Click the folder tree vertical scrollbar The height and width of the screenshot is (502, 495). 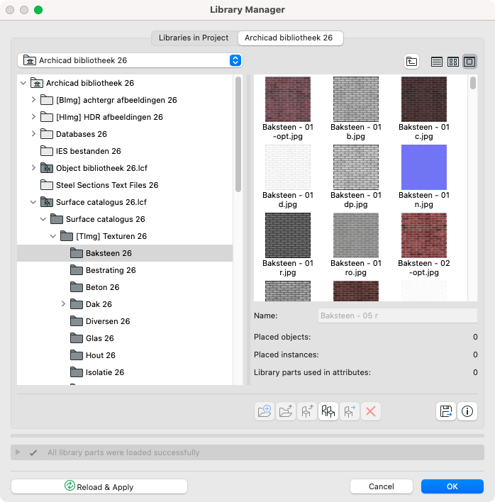click(238, 135)
